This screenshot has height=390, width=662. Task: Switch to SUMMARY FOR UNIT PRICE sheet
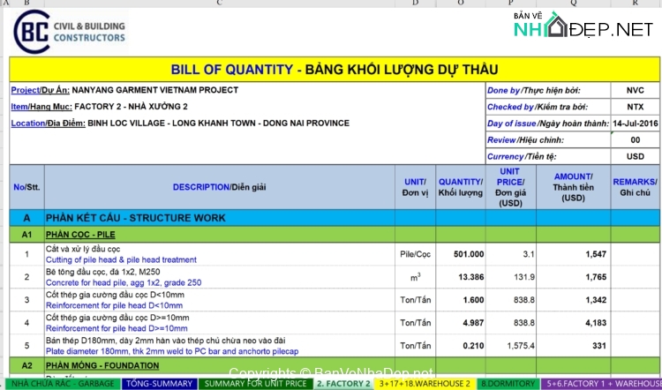[255, 384]
